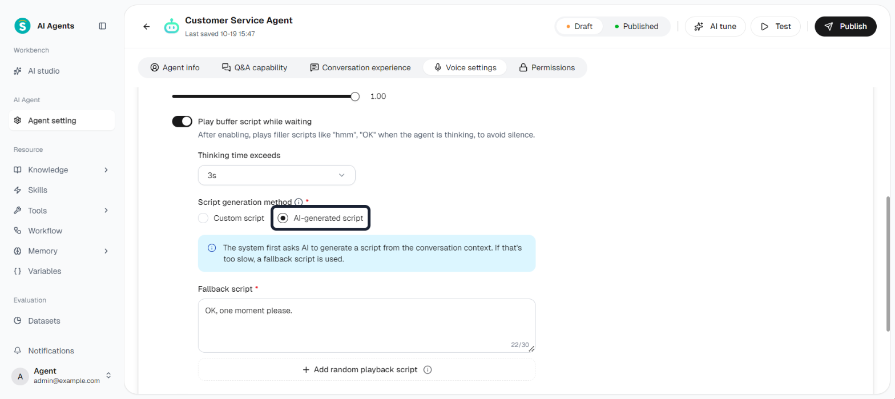Click the 'Last saved 10-19 15:47' text
Image resolution: width=895 pixels, height=399 pixels.
[220, 34]
